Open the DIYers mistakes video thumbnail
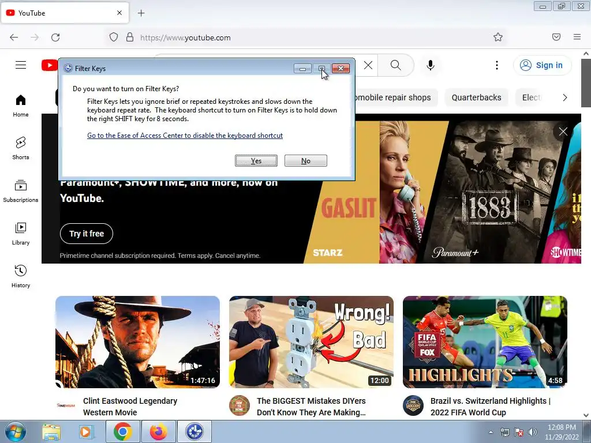The image size is (591, 443). pos(311,342)
